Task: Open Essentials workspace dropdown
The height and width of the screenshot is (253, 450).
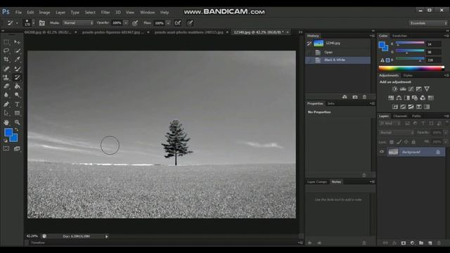Action: pyautogui.click(x=428, y=23)
